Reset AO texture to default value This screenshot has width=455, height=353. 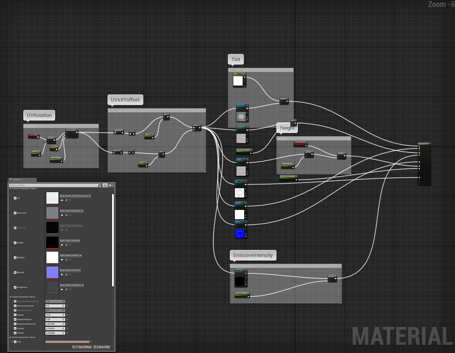point(70,200)
